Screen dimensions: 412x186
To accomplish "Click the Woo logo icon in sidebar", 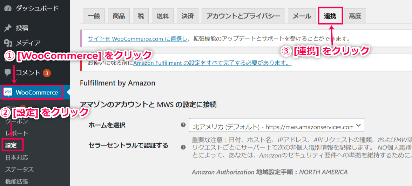I will 8,92.
